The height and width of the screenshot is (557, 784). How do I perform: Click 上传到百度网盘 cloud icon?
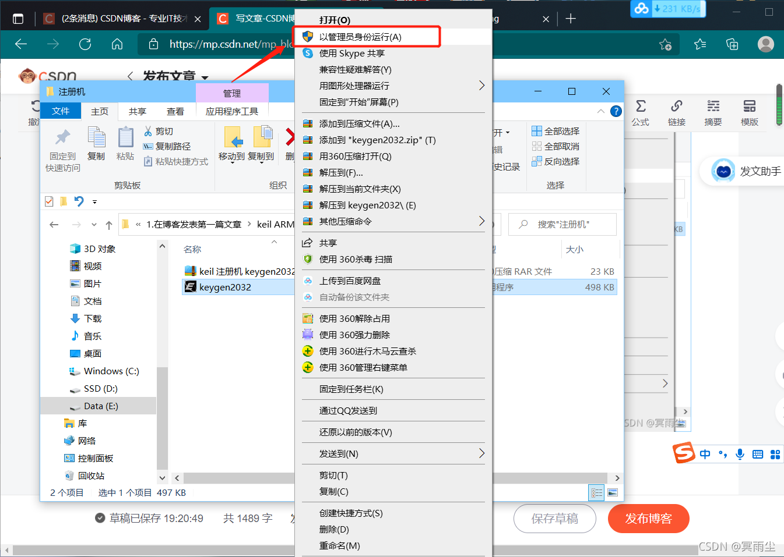pos(308,281)
